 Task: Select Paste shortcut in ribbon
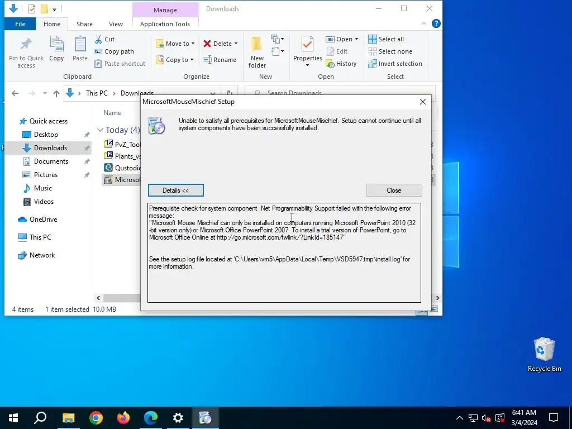120,64
